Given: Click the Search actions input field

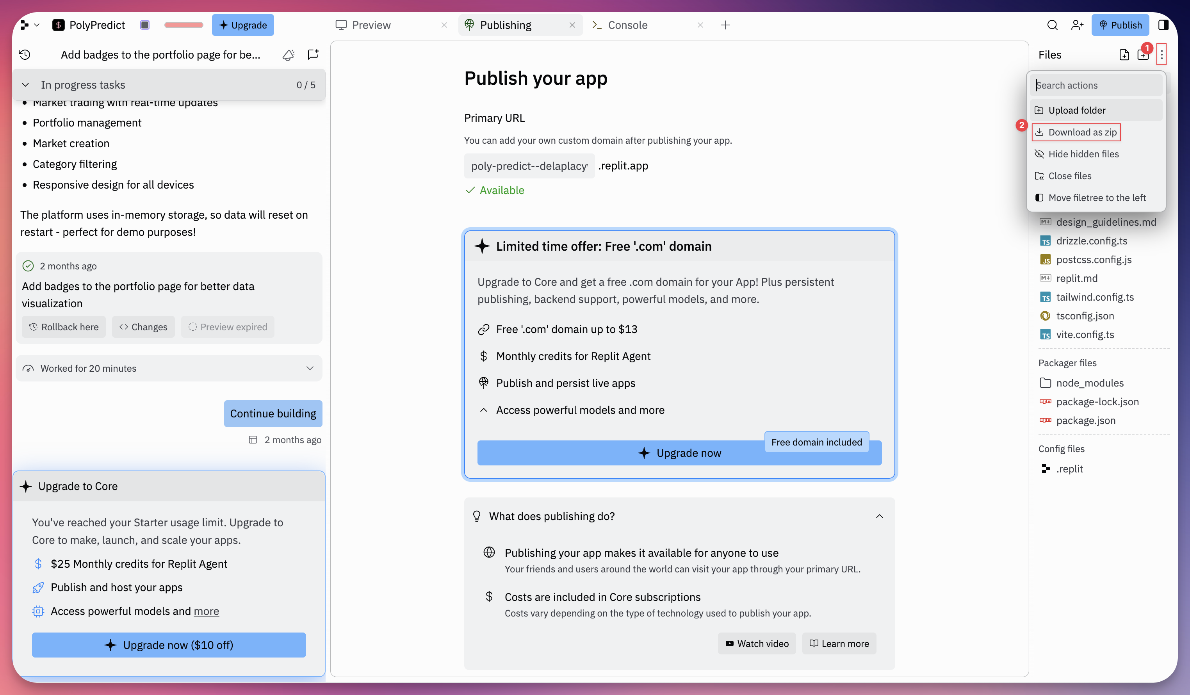Looking at the screenshot, I should point(1096,86).
